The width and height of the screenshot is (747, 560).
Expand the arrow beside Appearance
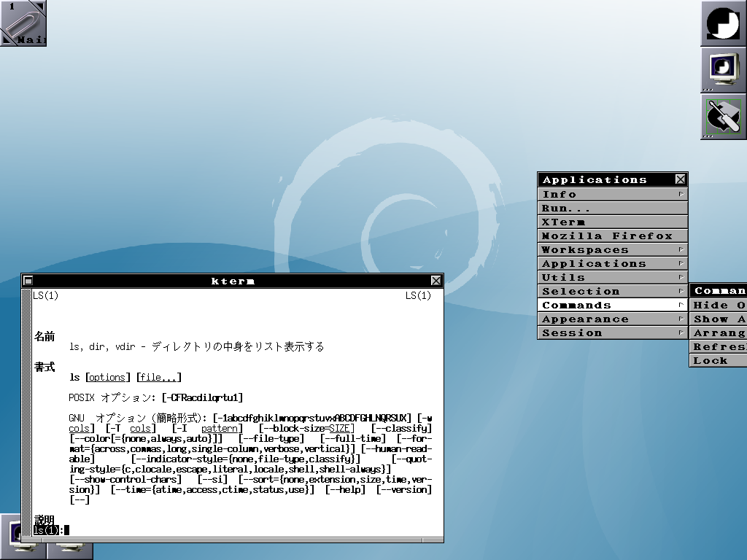point(681,318)
